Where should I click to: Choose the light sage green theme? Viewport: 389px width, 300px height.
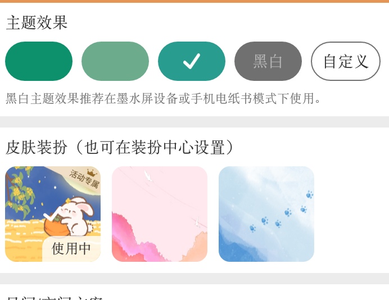(115, 61)
